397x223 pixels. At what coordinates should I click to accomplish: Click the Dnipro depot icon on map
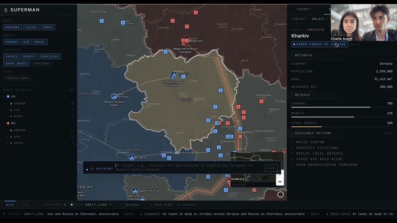point(132,157)
